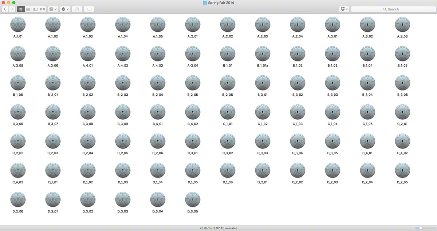Click the file name label C_3_01
The width and height of the screenshot is (437, 231).
click(x=193, y=153)
